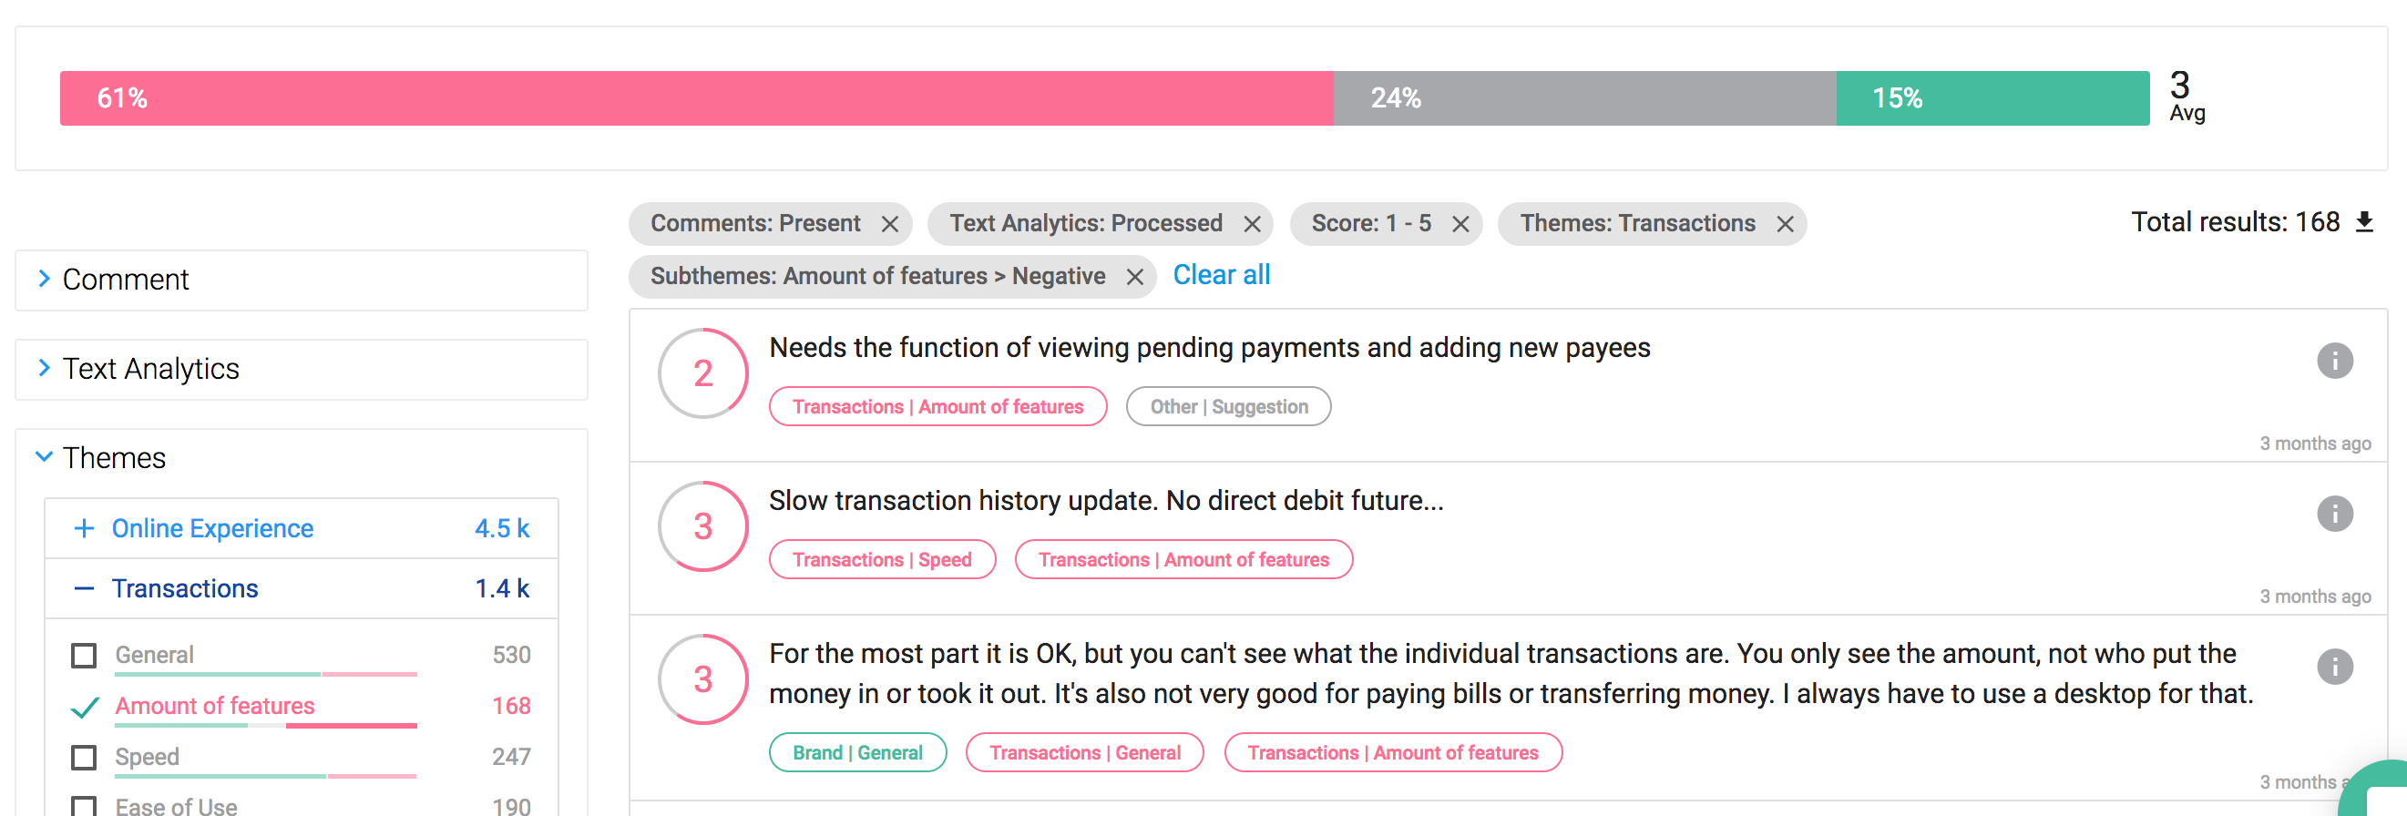Expand the Comment filter section
Viewport: 2407px width, 816px height.
44,279
